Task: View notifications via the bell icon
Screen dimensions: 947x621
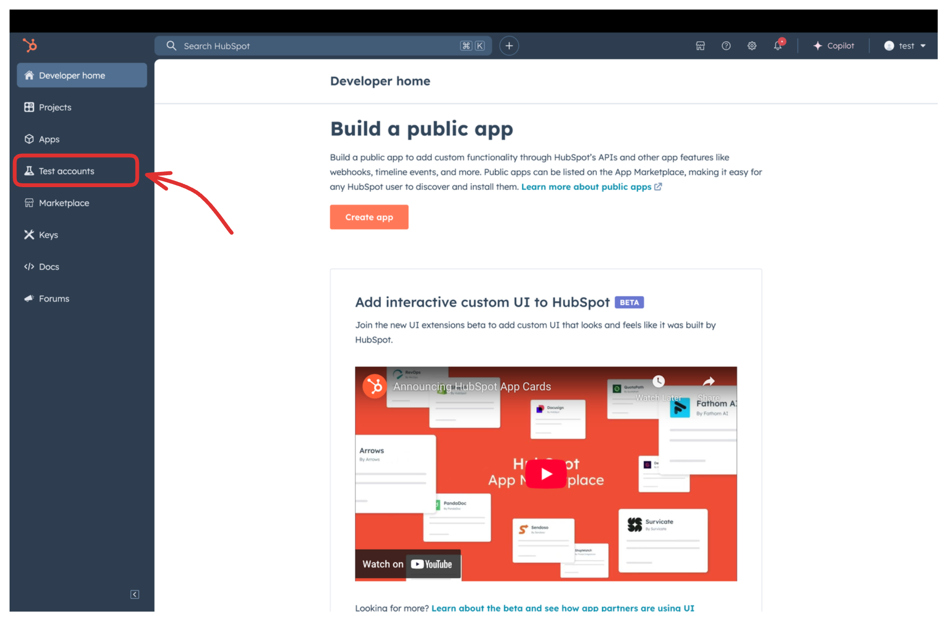Action: 778,46
